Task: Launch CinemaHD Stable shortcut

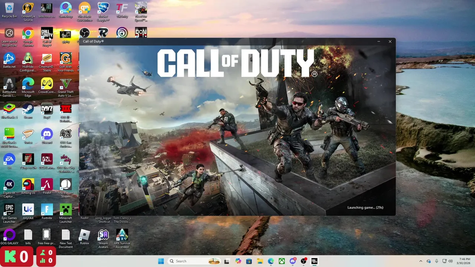Action: (47, 62)
